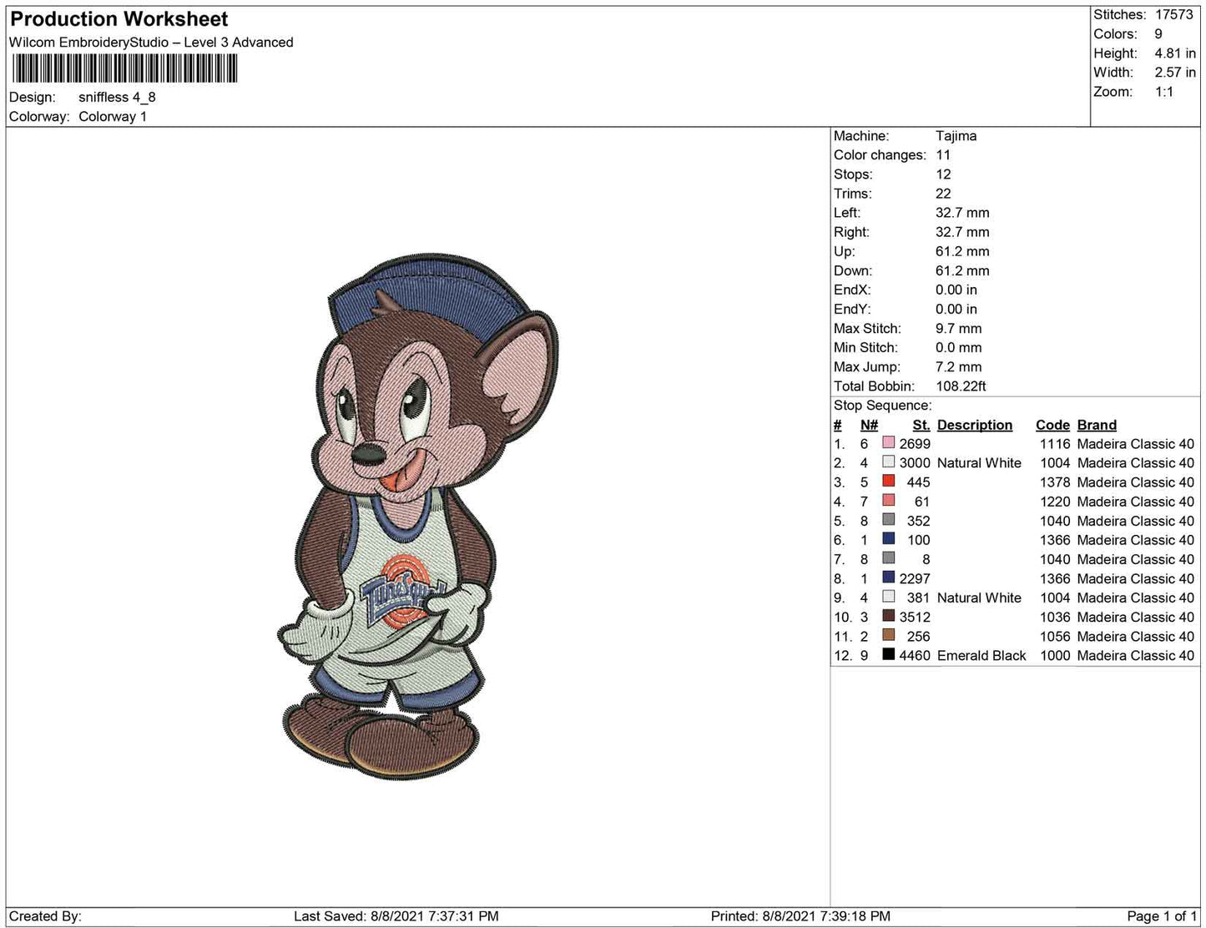Click the Height value "4.81 in"
This screenshot has width=1206, height=928.
[x=1175, y=53]
